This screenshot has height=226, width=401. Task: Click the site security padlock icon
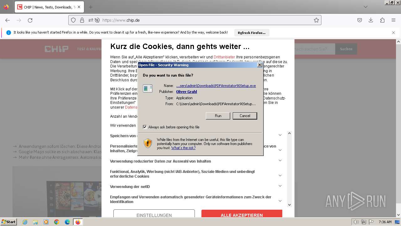point(82,20)
